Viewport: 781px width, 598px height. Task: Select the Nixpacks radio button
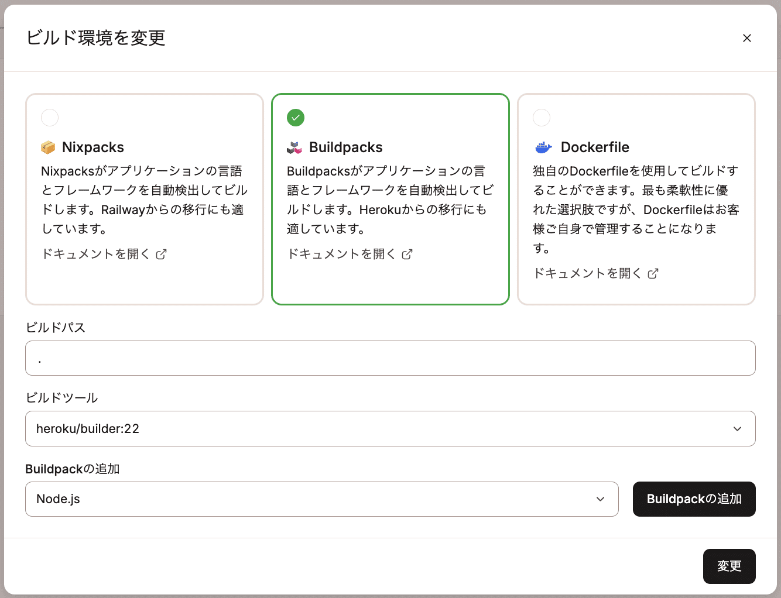click(50, 118)
